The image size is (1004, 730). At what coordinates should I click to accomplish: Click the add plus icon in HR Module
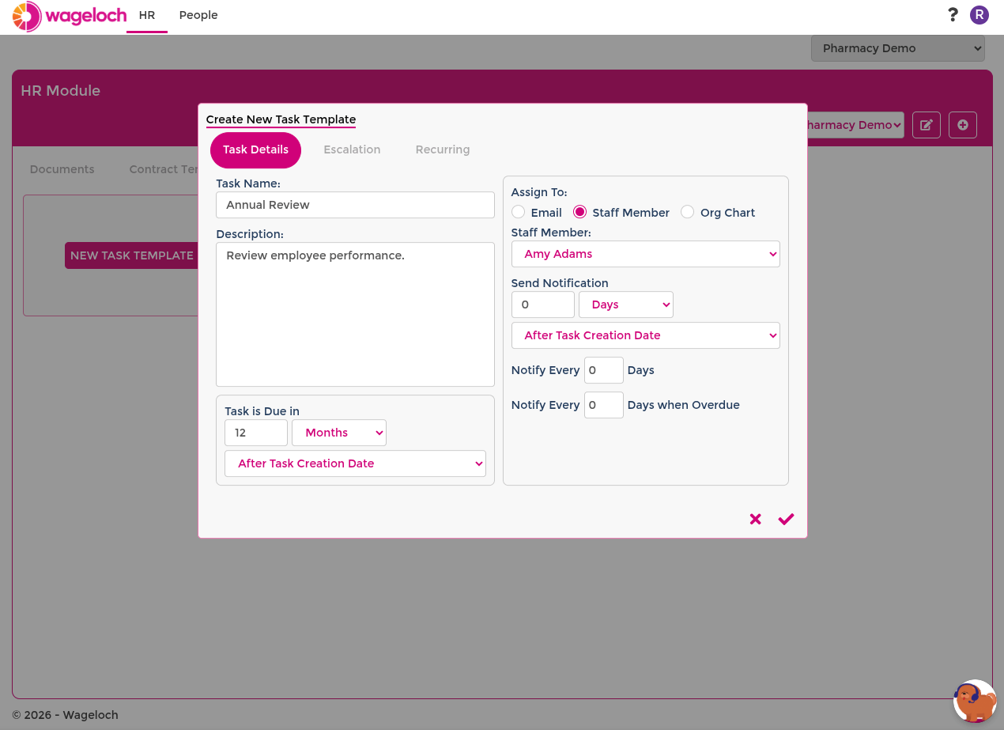point(963,125)
